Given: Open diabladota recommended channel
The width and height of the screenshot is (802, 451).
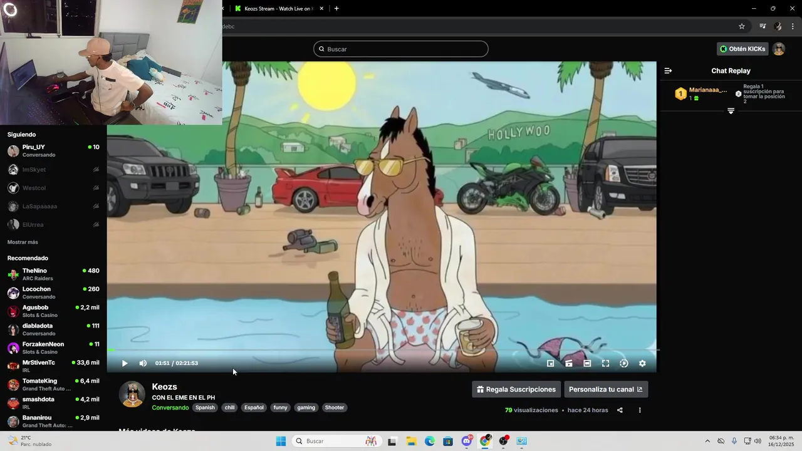Looking at the screenshot, I should [x=53, y=329].
